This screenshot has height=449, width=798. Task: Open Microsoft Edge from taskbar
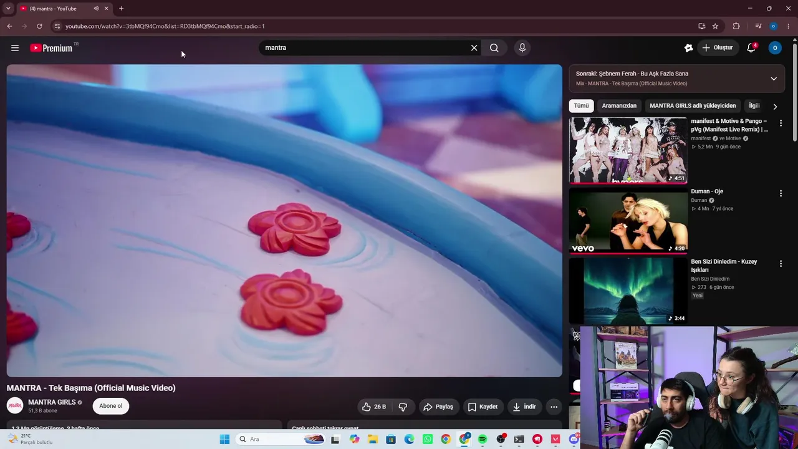(x=409, y=440)
